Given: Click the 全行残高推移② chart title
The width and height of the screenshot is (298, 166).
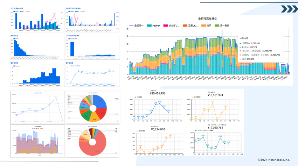Looking at the screenshot, I should point(208,19).
